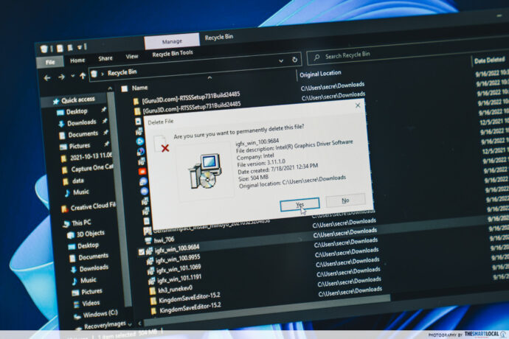
Task: Click No in Delete File dialog
Action: (345, 200)
